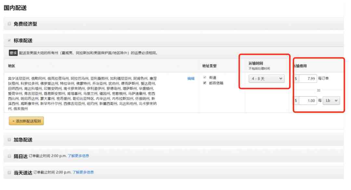The height and width of the screenshot is (190, 351).
Task: Enable the 免费经济型 checkbox
Action: click(9, 24)
